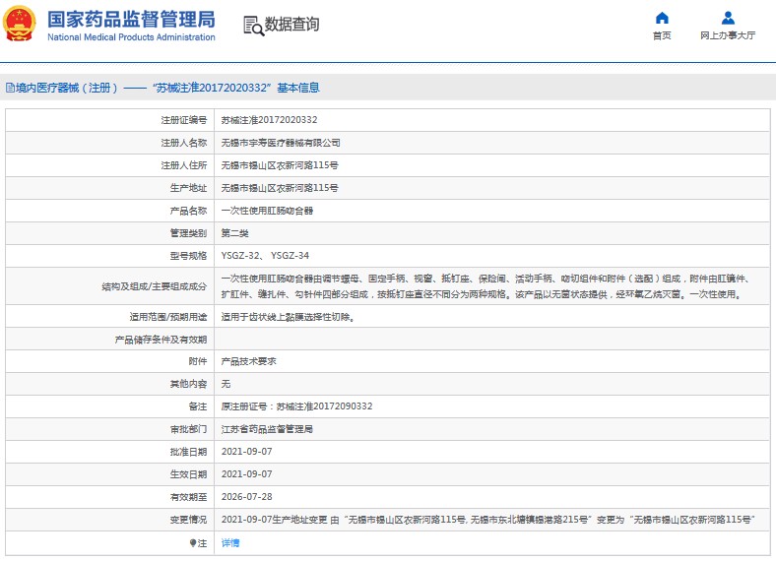Viewport: 776px width, 561px height.
Task: Click the 首页 house icon
Action: tap(662, 18)
